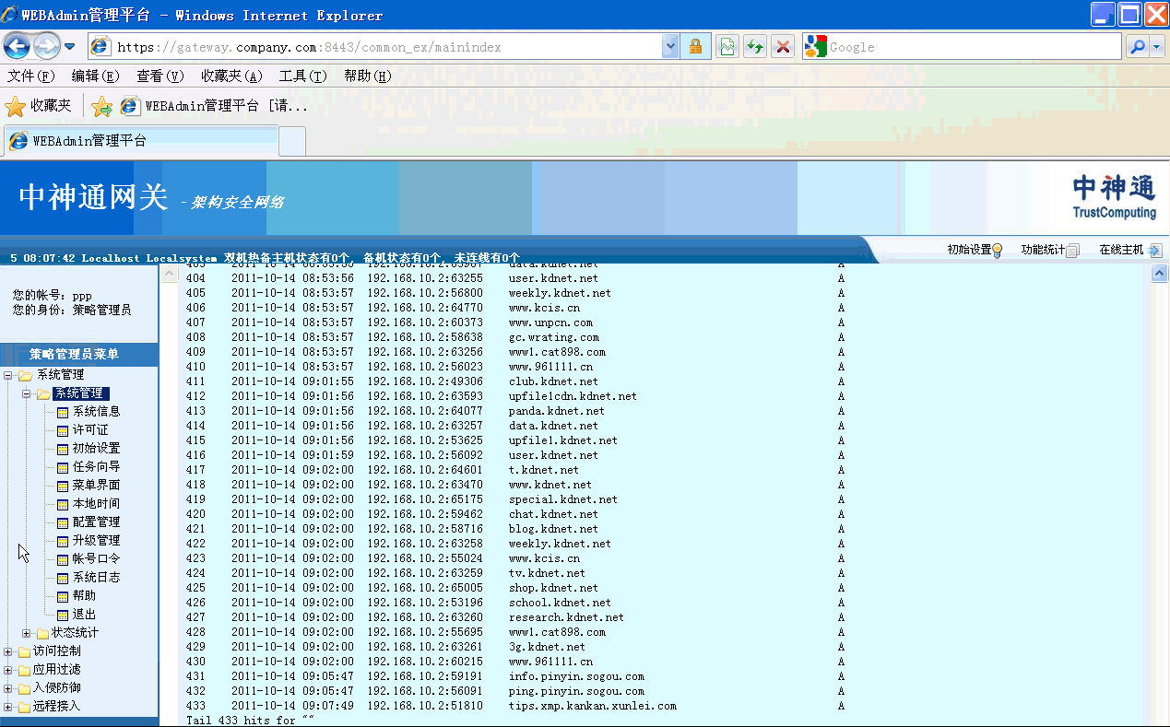Click the 在线主机 arrow icon
1170x727 pixels.
(1154, 250)
